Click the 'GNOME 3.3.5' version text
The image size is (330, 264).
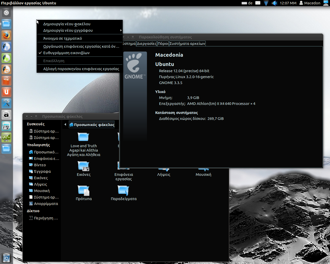(x=171, y=83)
